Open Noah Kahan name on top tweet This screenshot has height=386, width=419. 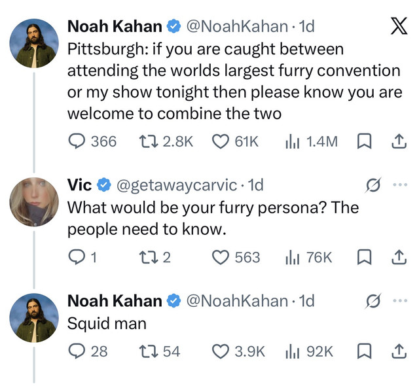coord(115,26)
